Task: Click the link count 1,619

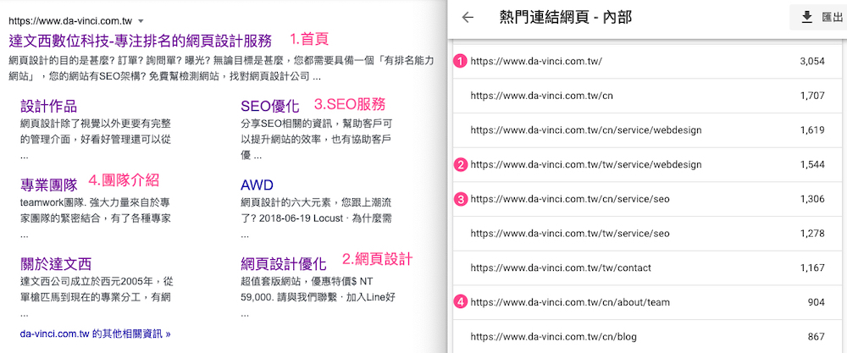Action: [812, 130]
